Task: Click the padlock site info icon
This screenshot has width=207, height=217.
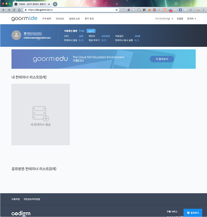Action: click(x=26, y=10)
